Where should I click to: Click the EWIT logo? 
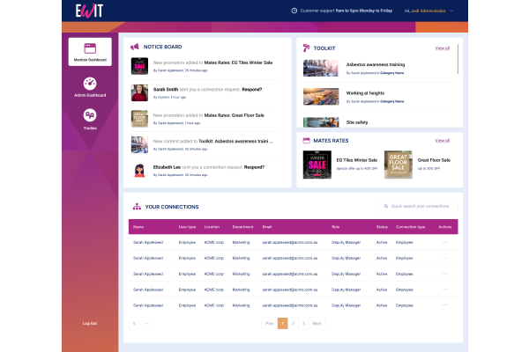tap(89, 11)
